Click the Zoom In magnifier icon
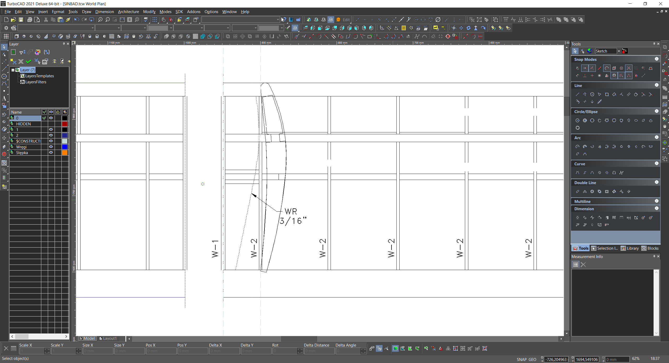The width and height of the screenshot is (669, 363). pos(100,20)
